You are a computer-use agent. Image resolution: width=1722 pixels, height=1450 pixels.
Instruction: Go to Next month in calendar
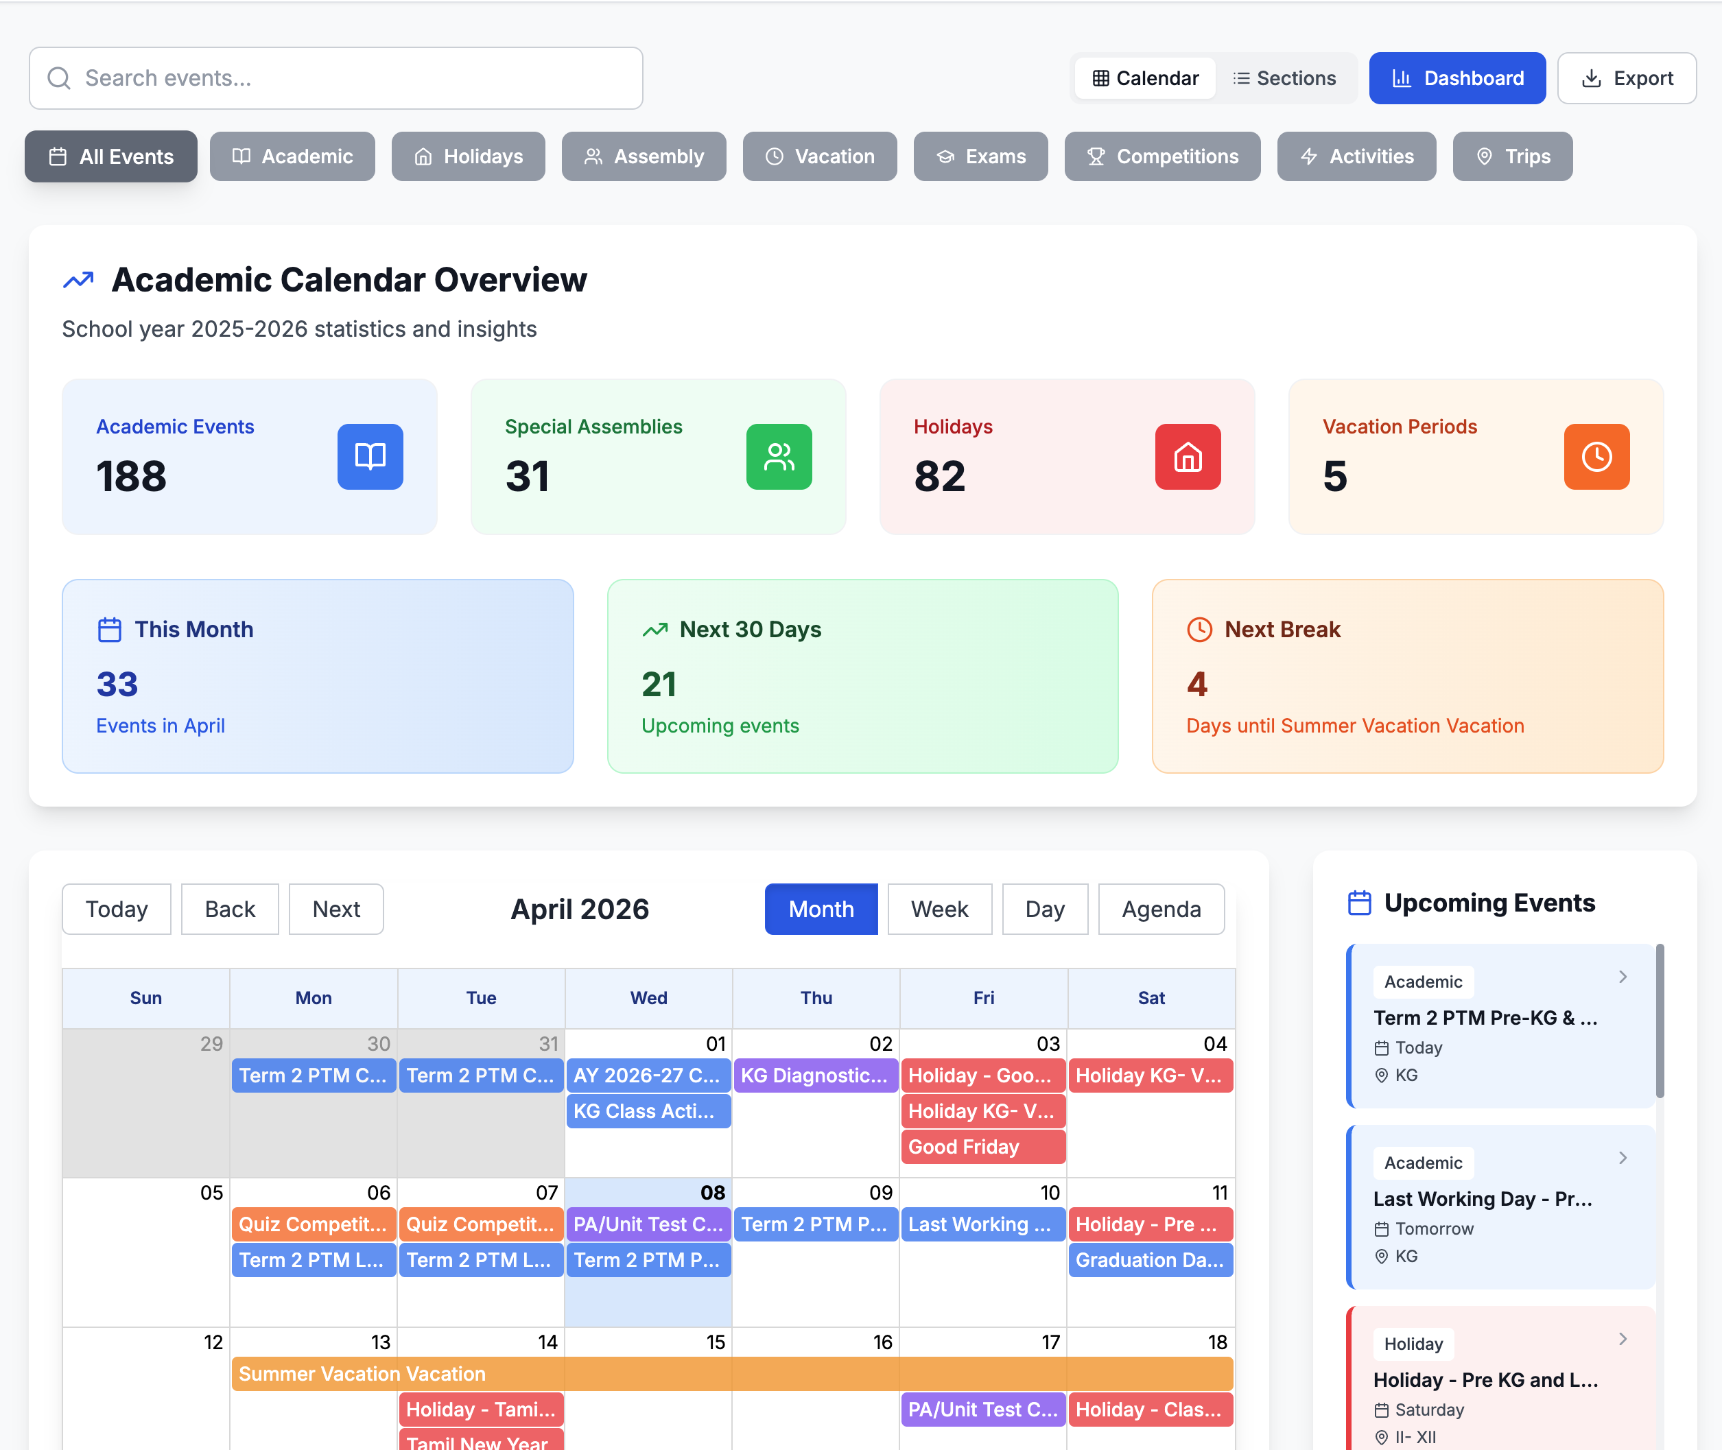[335, 909]
